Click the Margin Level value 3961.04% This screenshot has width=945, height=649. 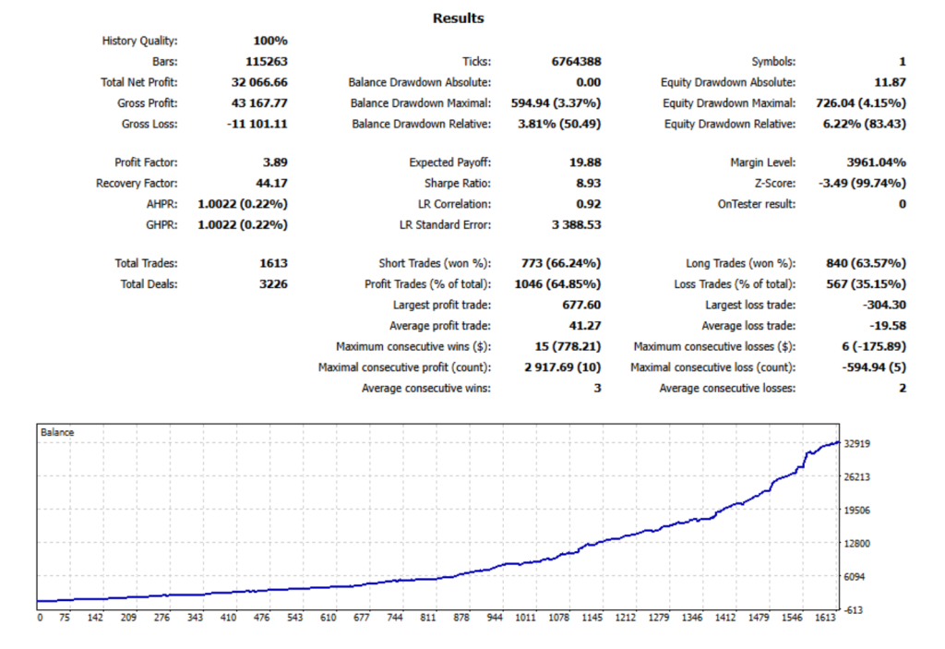point(876,162)
